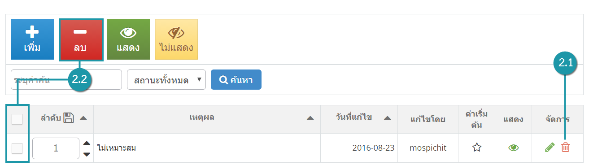589x165 pixels.
Task: Move row up with the up arrow
Action: [87, 143]
